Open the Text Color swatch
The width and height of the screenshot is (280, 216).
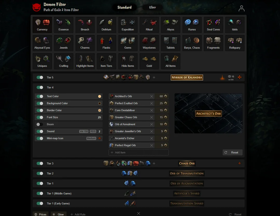click(100, 96)
